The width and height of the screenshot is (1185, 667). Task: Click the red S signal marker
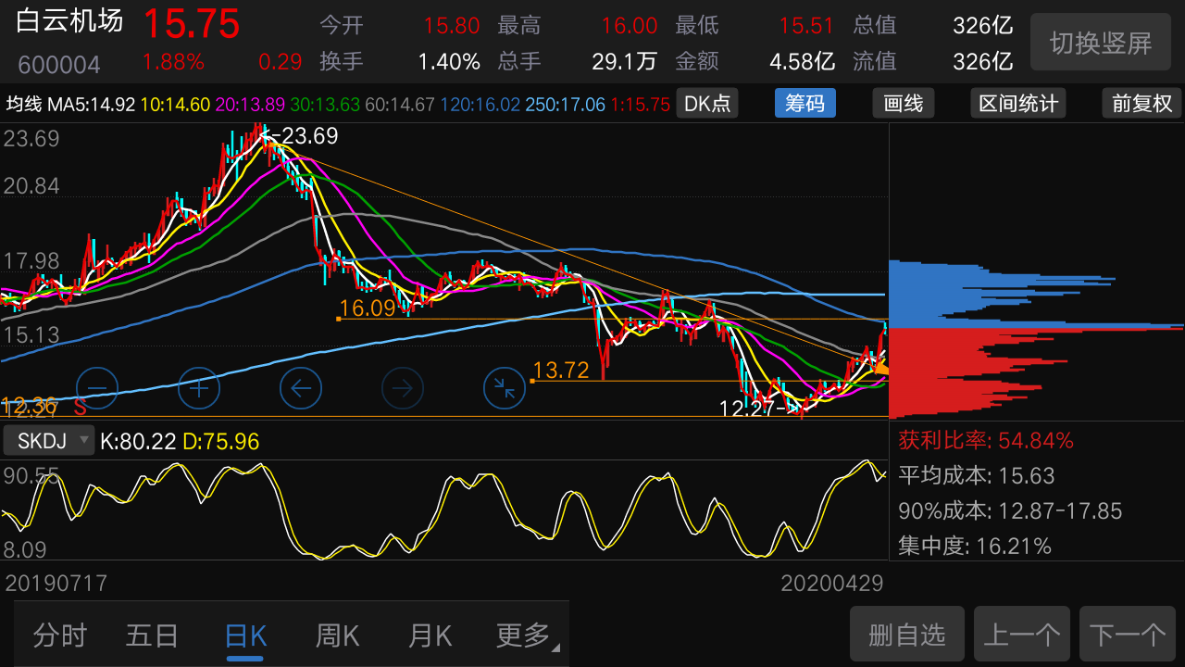(x=80, y=406)
